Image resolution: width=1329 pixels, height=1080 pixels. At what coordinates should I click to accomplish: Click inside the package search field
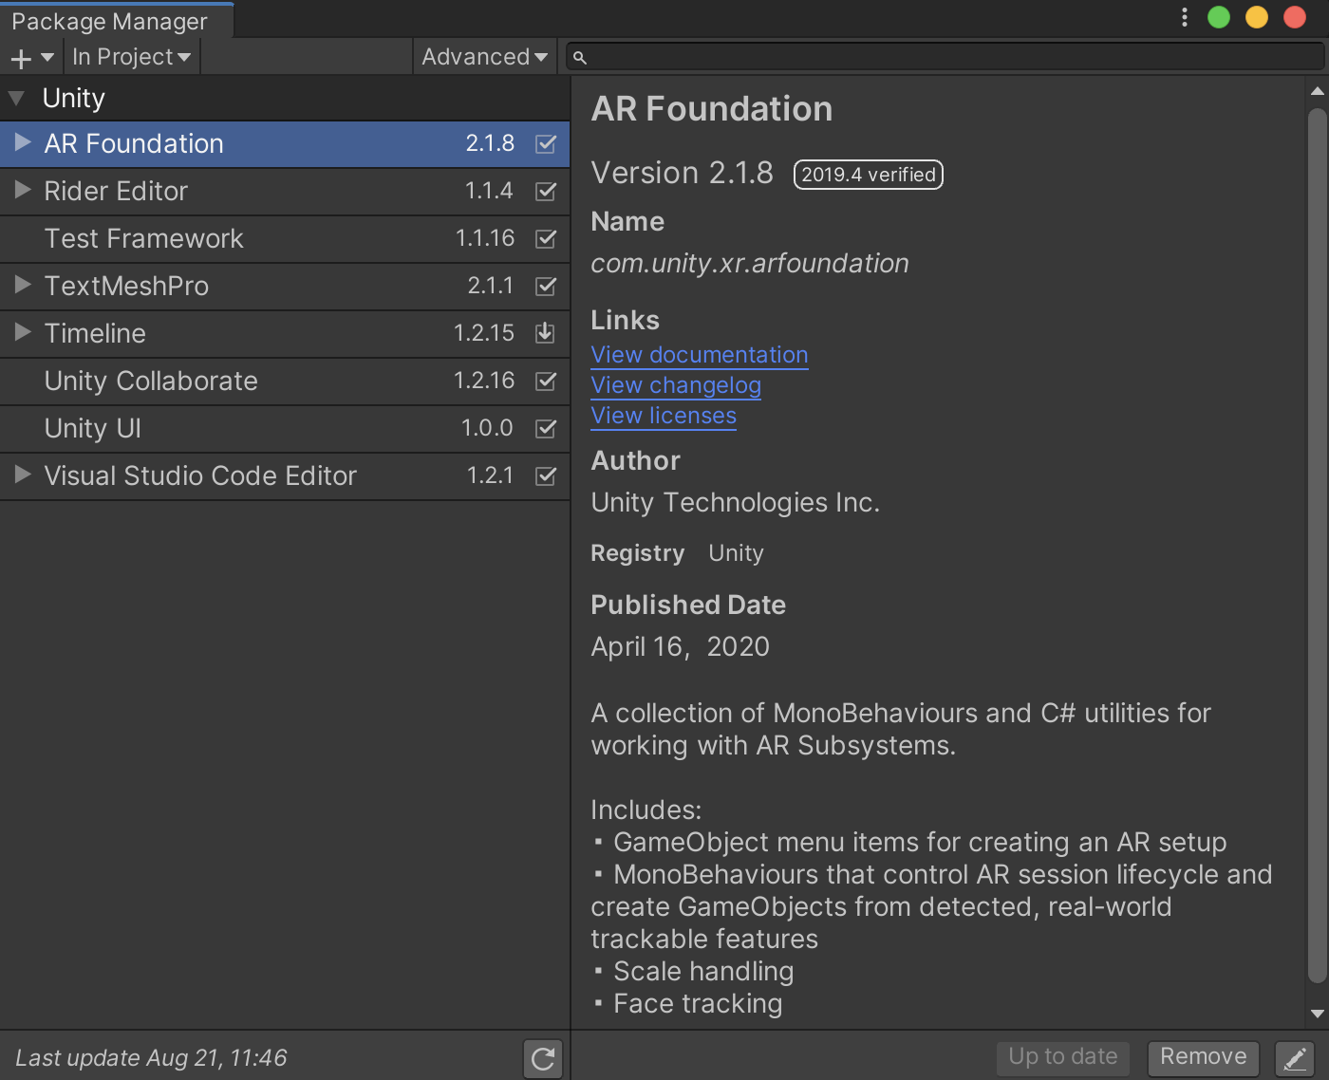[x=945, y=57]
